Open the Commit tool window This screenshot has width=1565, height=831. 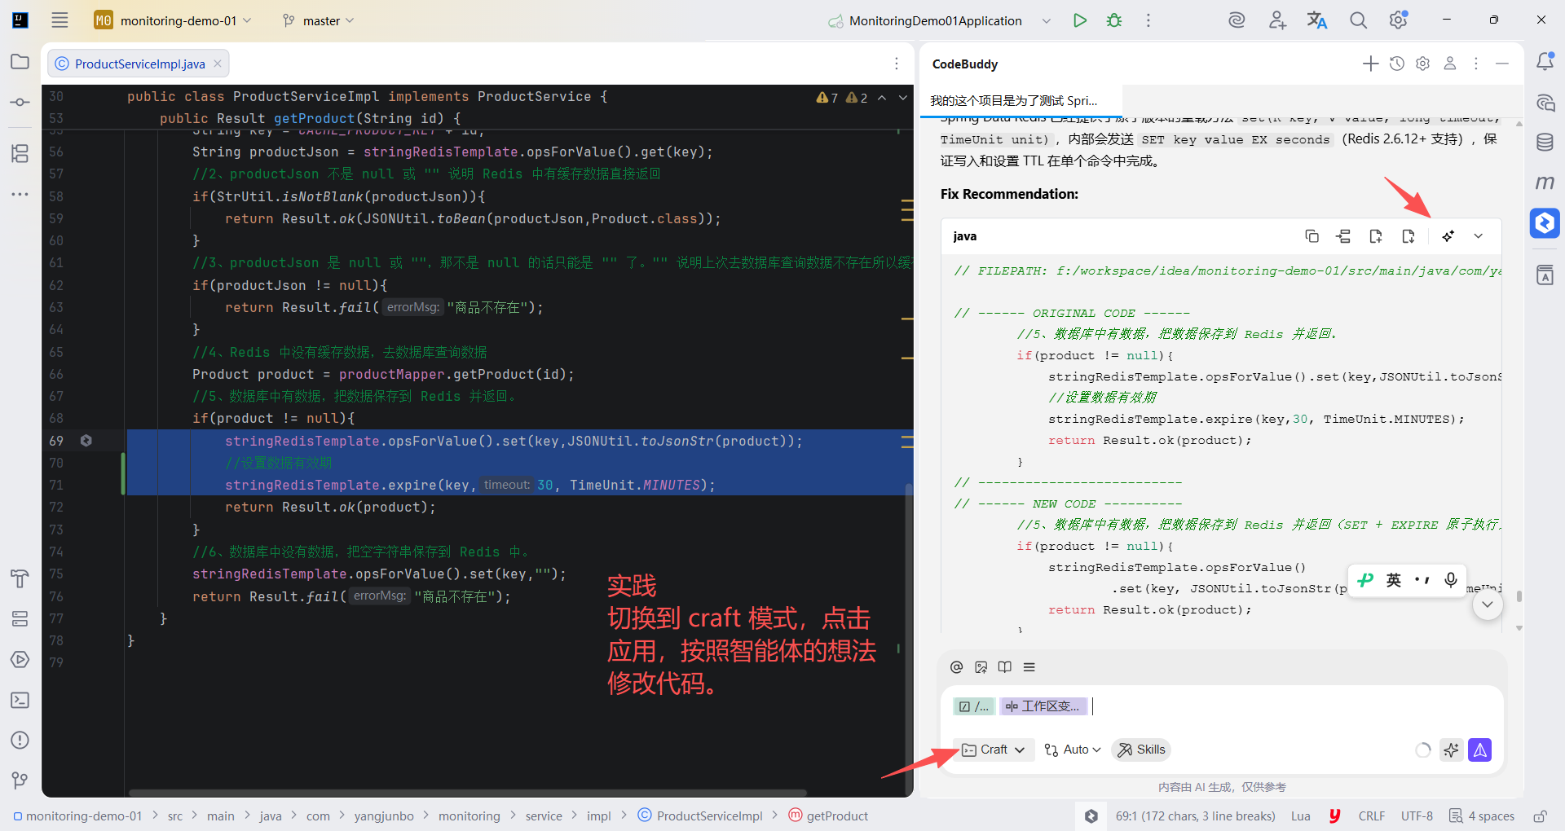point(20,103)
